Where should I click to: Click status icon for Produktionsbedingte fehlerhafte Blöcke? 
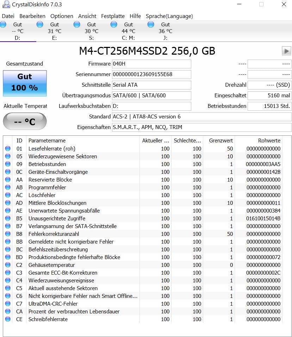pos(8,257)
